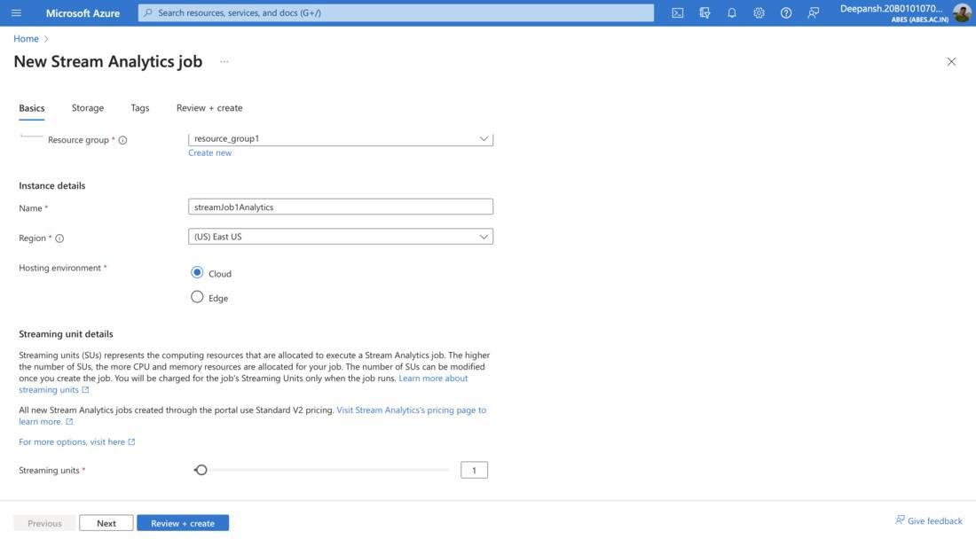
Task: Click the feedback icon in the top bar
Action: [814, 13]
